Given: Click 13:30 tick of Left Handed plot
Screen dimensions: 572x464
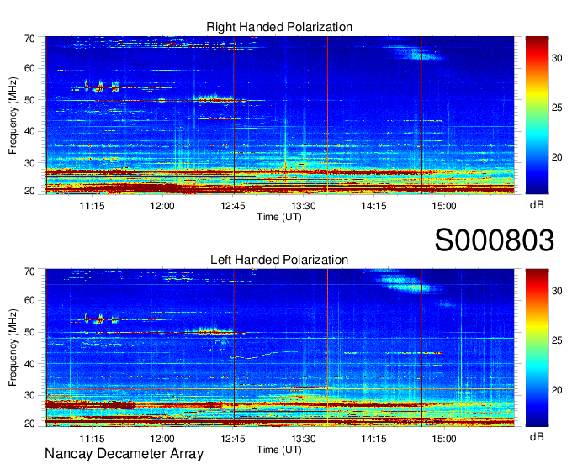Looking at the screenshot, I should point(303,439).
